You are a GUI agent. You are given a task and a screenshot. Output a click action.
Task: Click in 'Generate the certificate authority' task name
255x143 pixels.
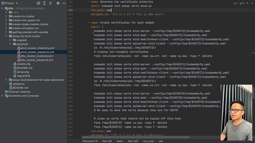[127, 2]
